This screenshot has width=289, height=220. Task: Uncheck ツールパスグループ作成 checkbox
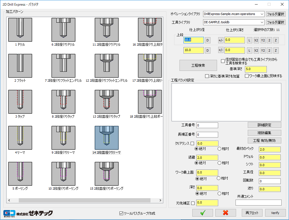121,213
